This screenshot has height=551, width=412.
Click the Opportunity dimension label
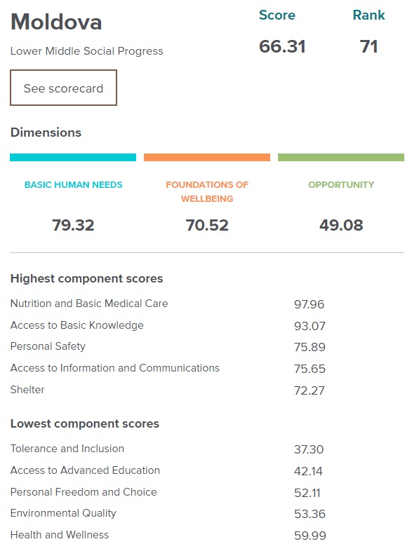point(341,185)
